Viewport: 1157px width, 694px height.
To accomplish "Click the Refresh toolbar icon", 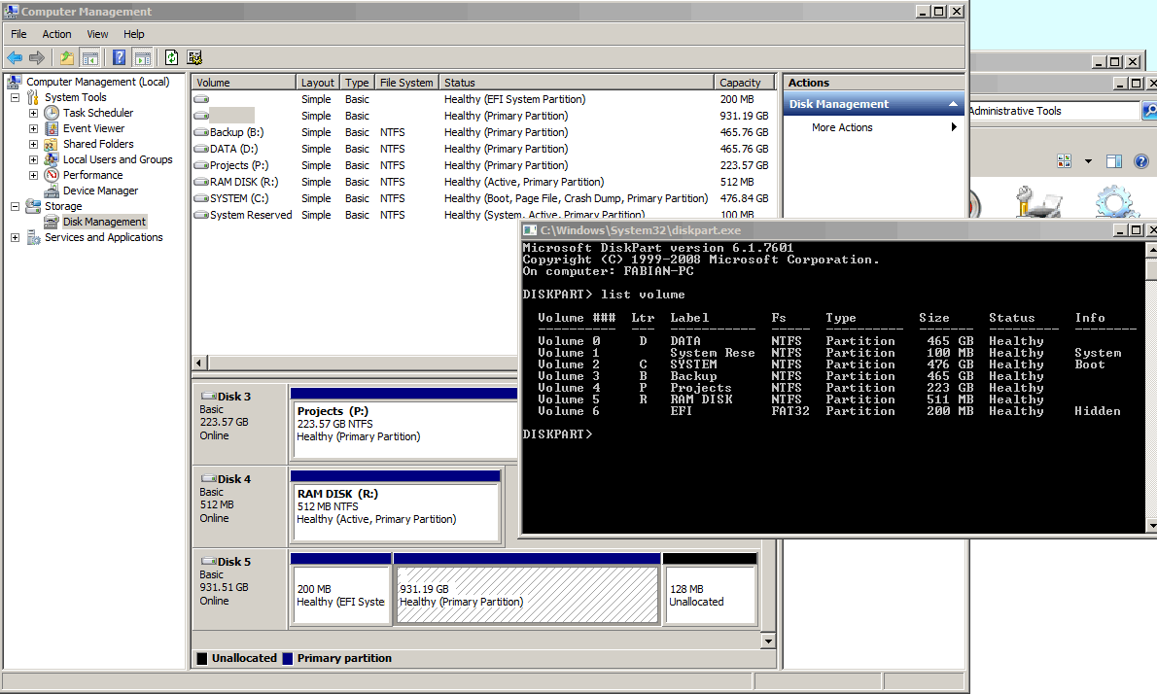I will (171, 57).
